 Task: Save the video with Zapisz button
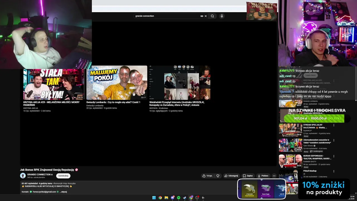pyautogui.click(x=248, y=176)
